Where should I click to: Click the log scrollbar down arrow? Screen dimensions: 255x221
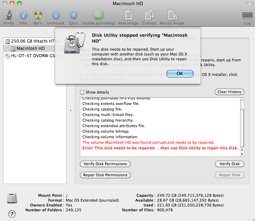(x=242, y=154)
